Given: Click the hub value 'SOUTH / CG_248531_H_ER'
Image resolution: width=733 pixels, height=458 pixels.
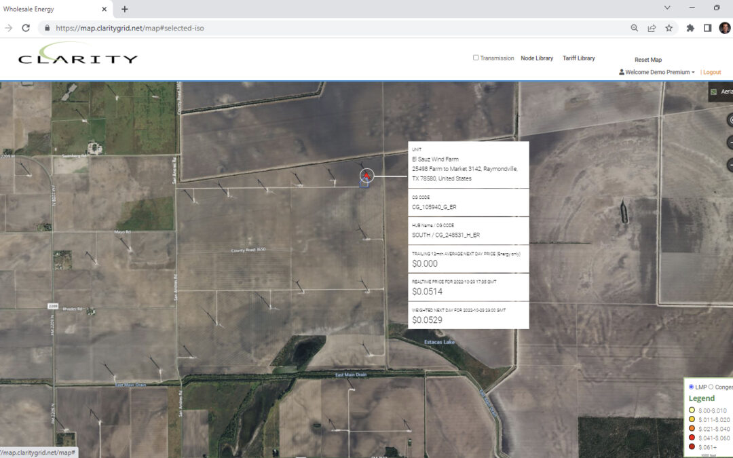Looking at the screenshot, I should (x=446, y=235).
